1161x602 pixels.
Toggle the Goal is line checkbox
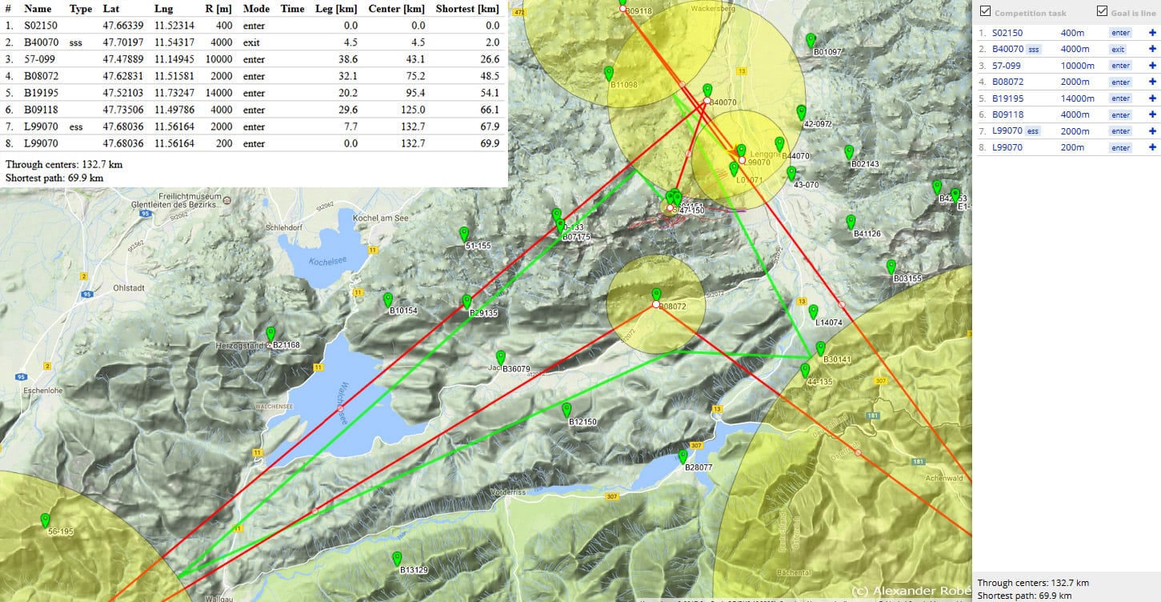[x=1102, y=11]
